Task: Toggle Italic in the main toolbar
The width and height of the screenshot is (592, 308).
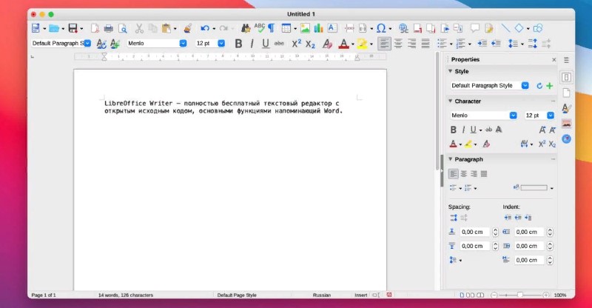Action: (x=252, y=44)
